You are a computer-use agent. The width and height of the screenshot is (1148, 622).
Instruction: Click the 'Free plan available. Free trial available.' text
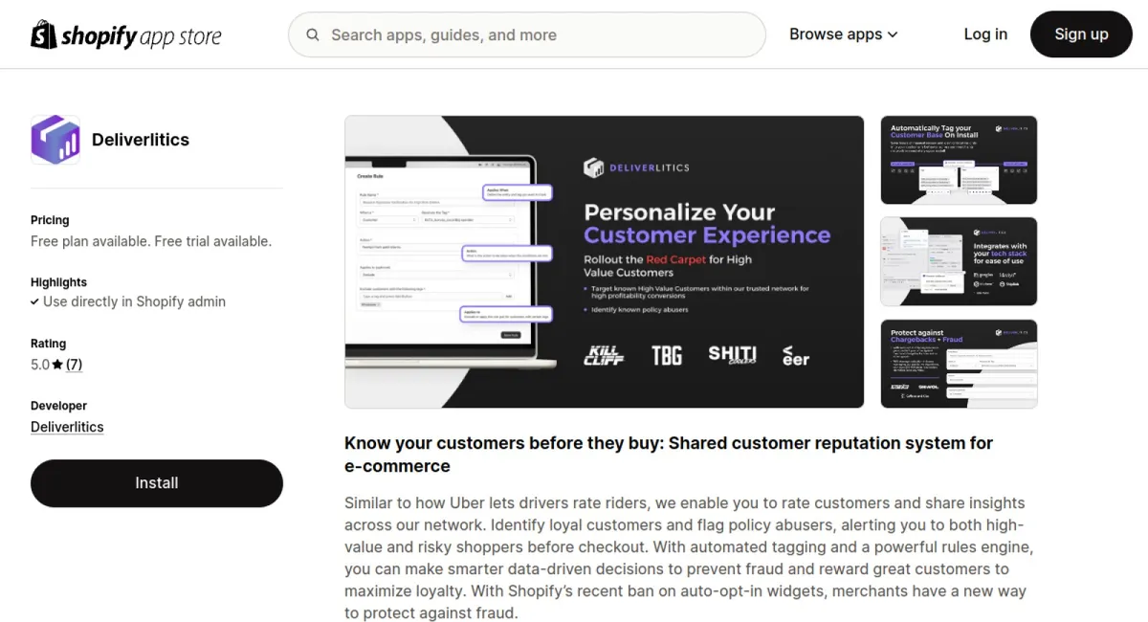click(x=151, y=241)
